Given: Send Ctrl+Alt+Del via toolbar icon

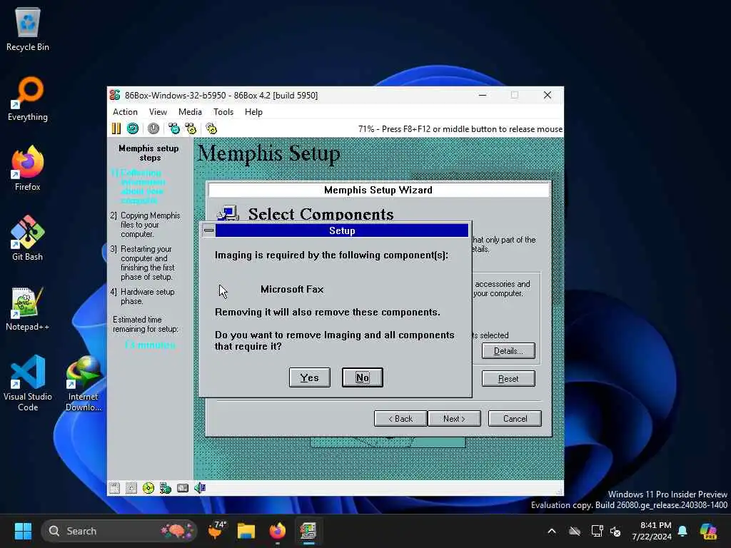Looking at the screenshot, I should (x=174, y=128).
